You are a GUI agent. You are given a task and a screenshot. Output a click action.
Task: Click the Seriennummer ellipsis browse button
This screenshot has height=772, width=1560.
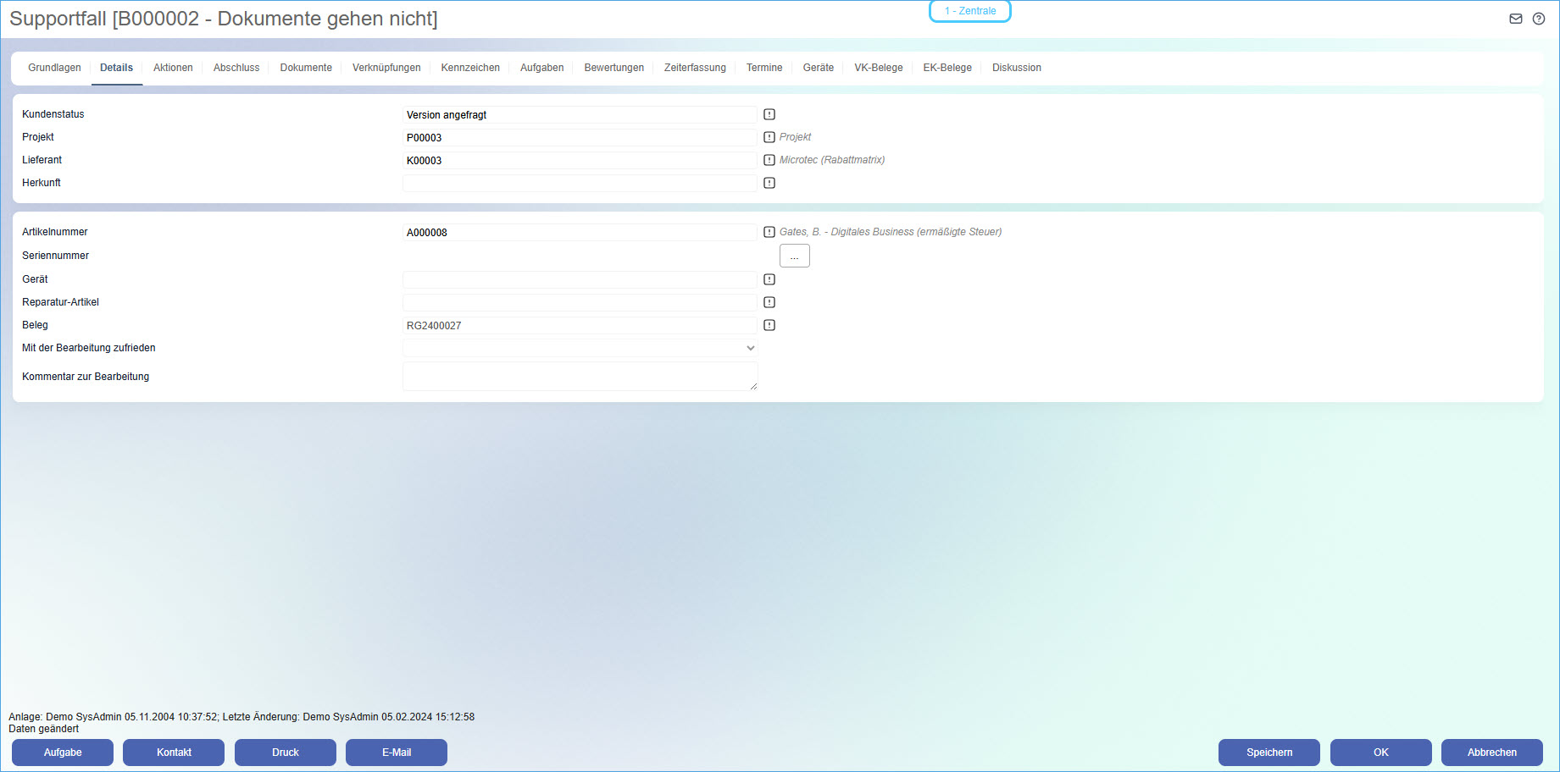pos(794,256)
